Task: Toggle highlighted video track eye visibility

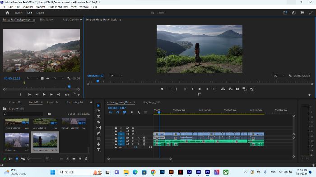Action: click(133, 134)
